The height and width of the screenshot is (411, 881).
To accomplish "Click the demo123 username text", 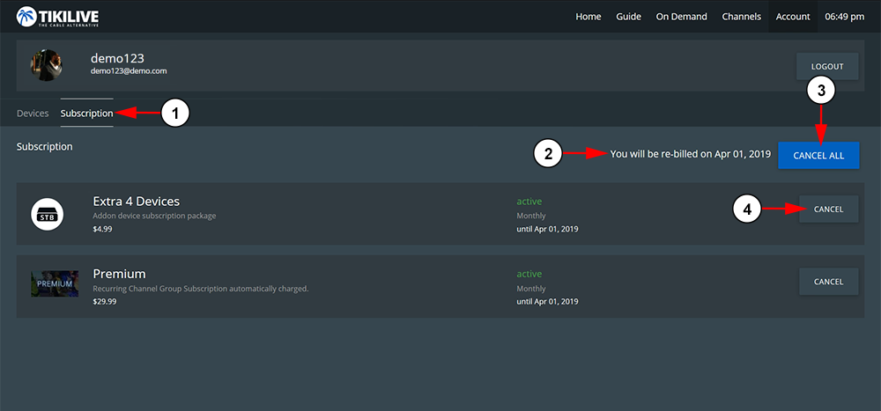I will pos(117,57).
